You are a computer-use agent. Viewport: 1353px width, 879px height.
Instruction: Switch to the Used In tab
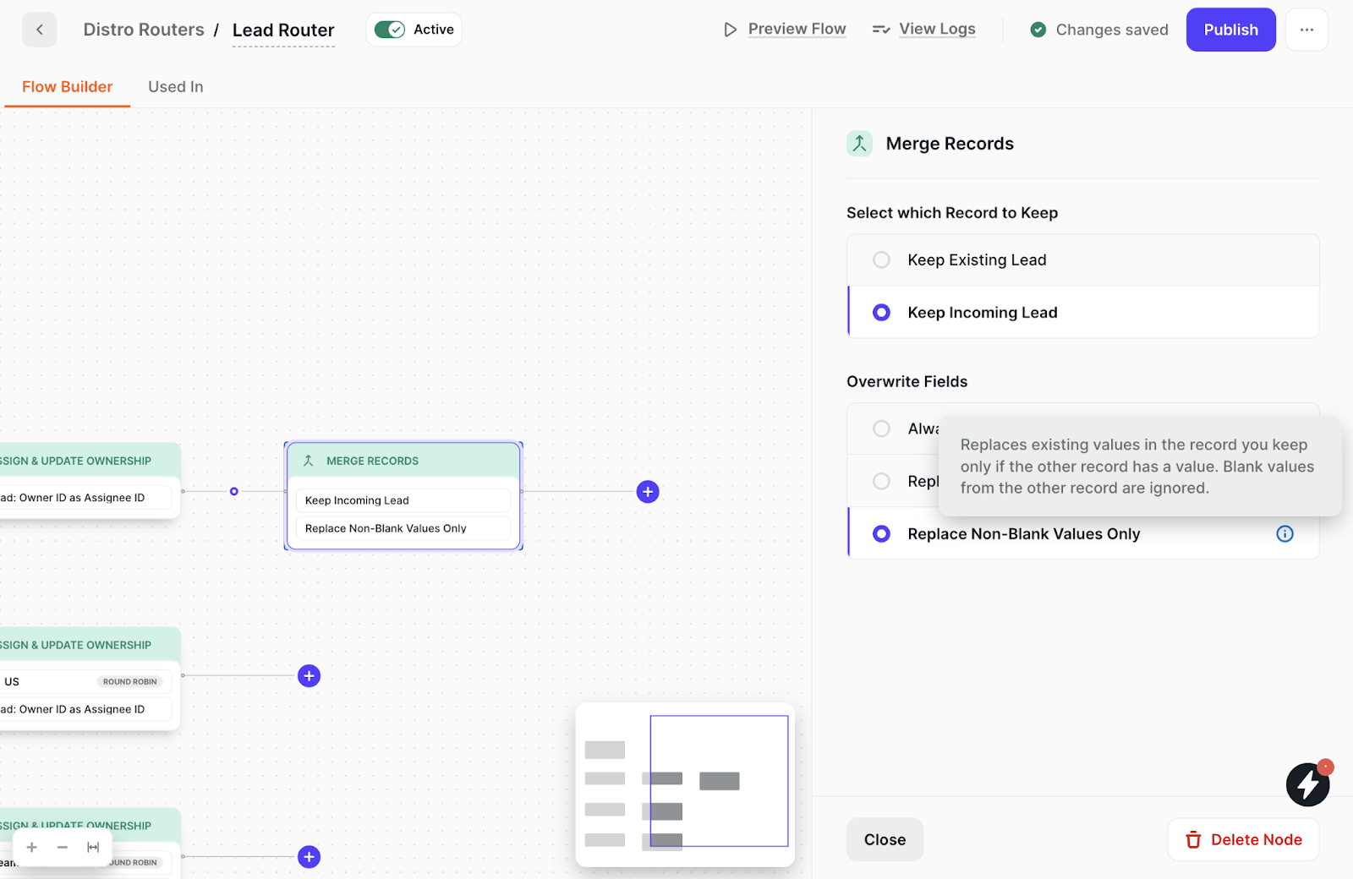[175, 87]
